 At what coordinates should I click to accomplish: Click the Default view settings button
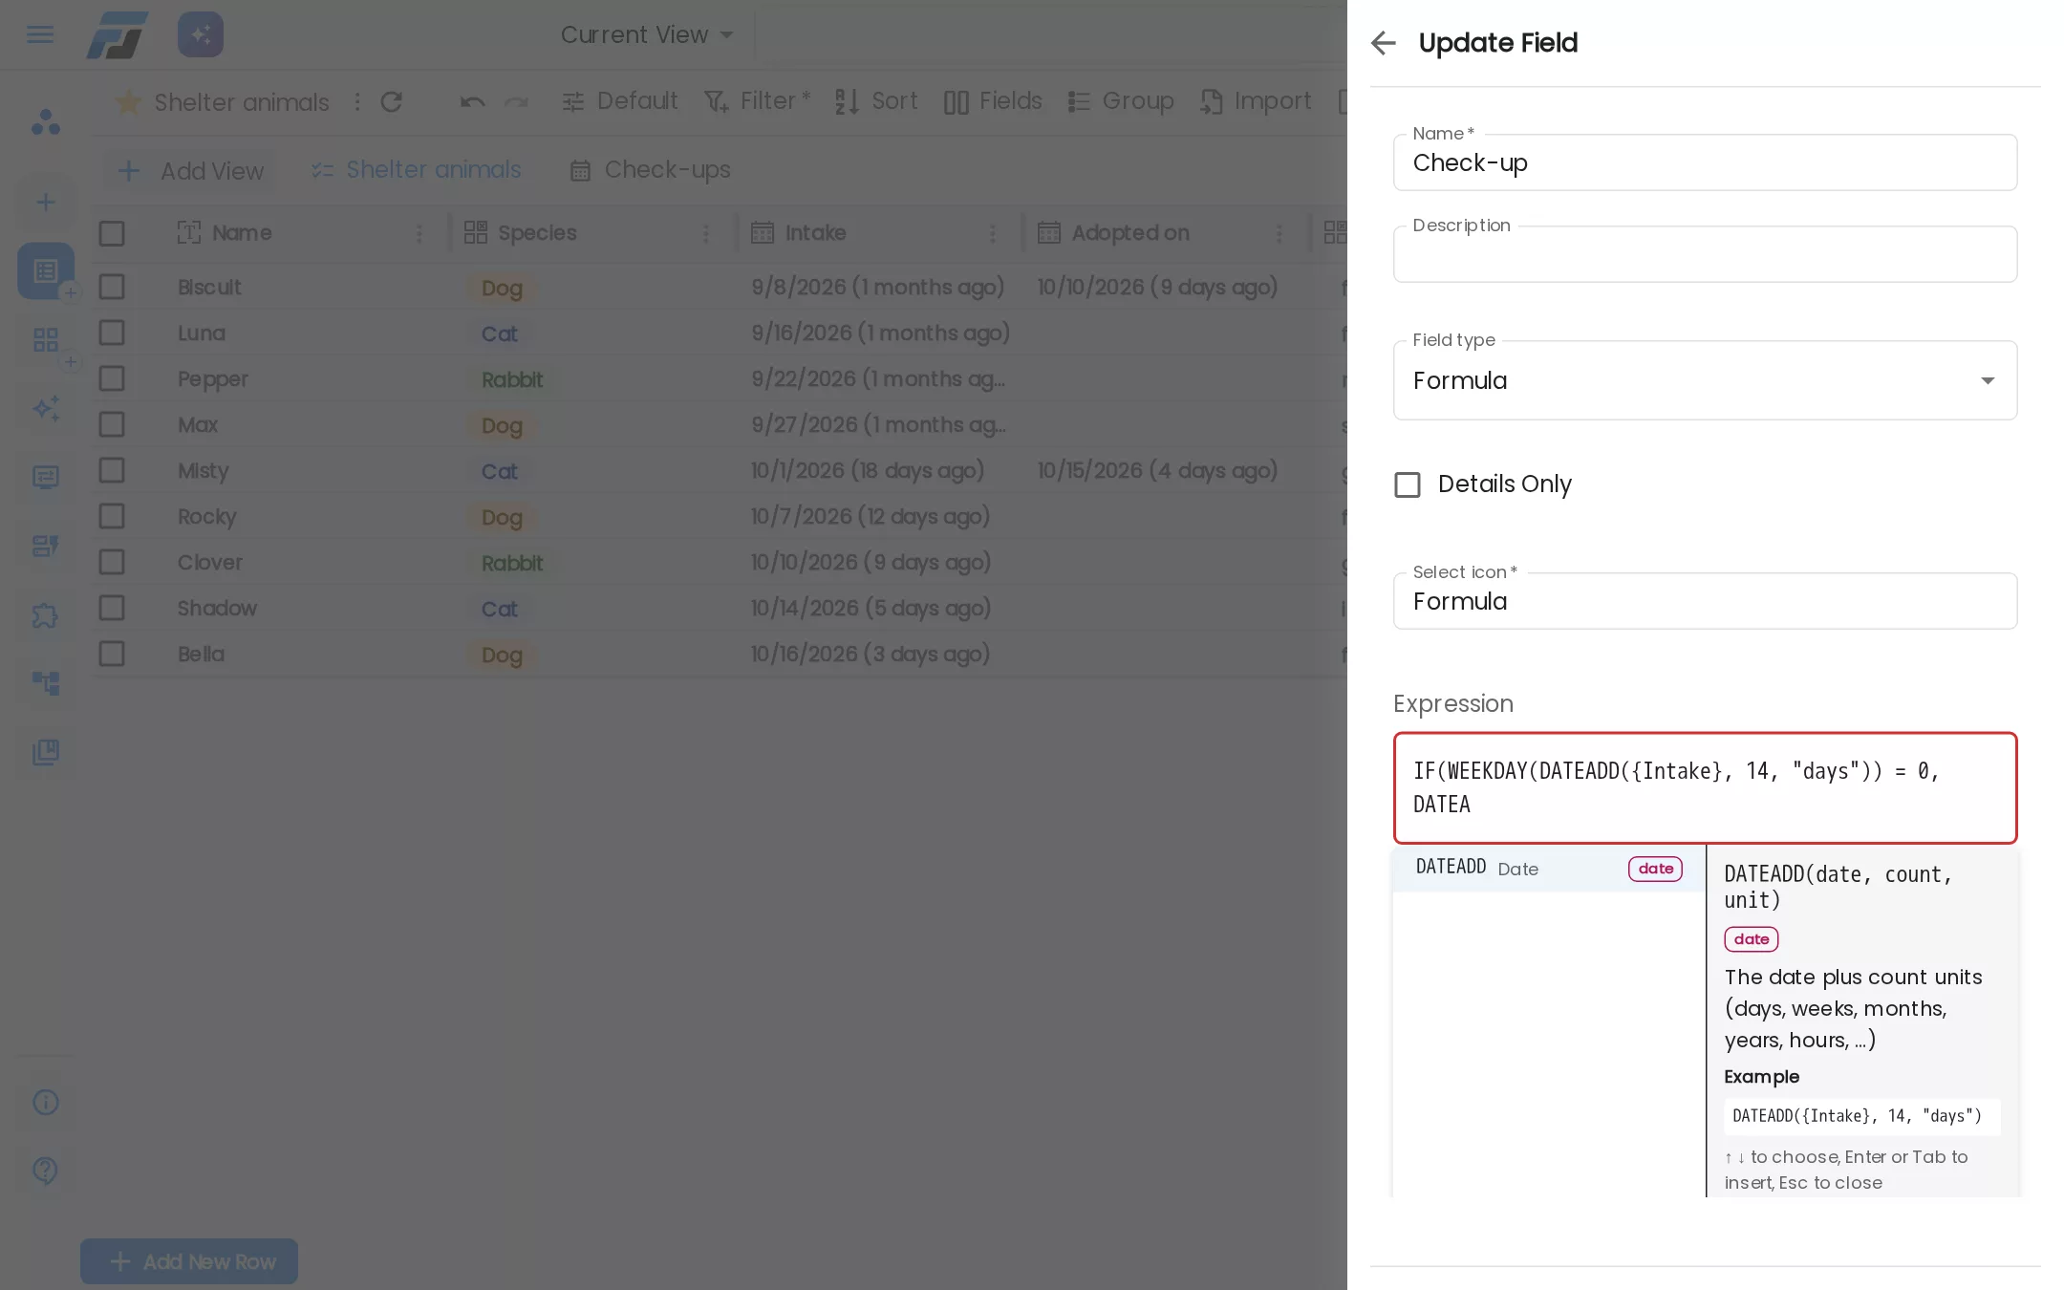click(x=619, y=101)
